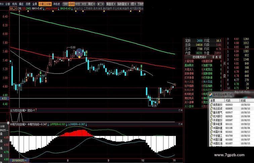Select 中国铁建 row in results list
Screen dimensions: 254x163
click(231, 128)
